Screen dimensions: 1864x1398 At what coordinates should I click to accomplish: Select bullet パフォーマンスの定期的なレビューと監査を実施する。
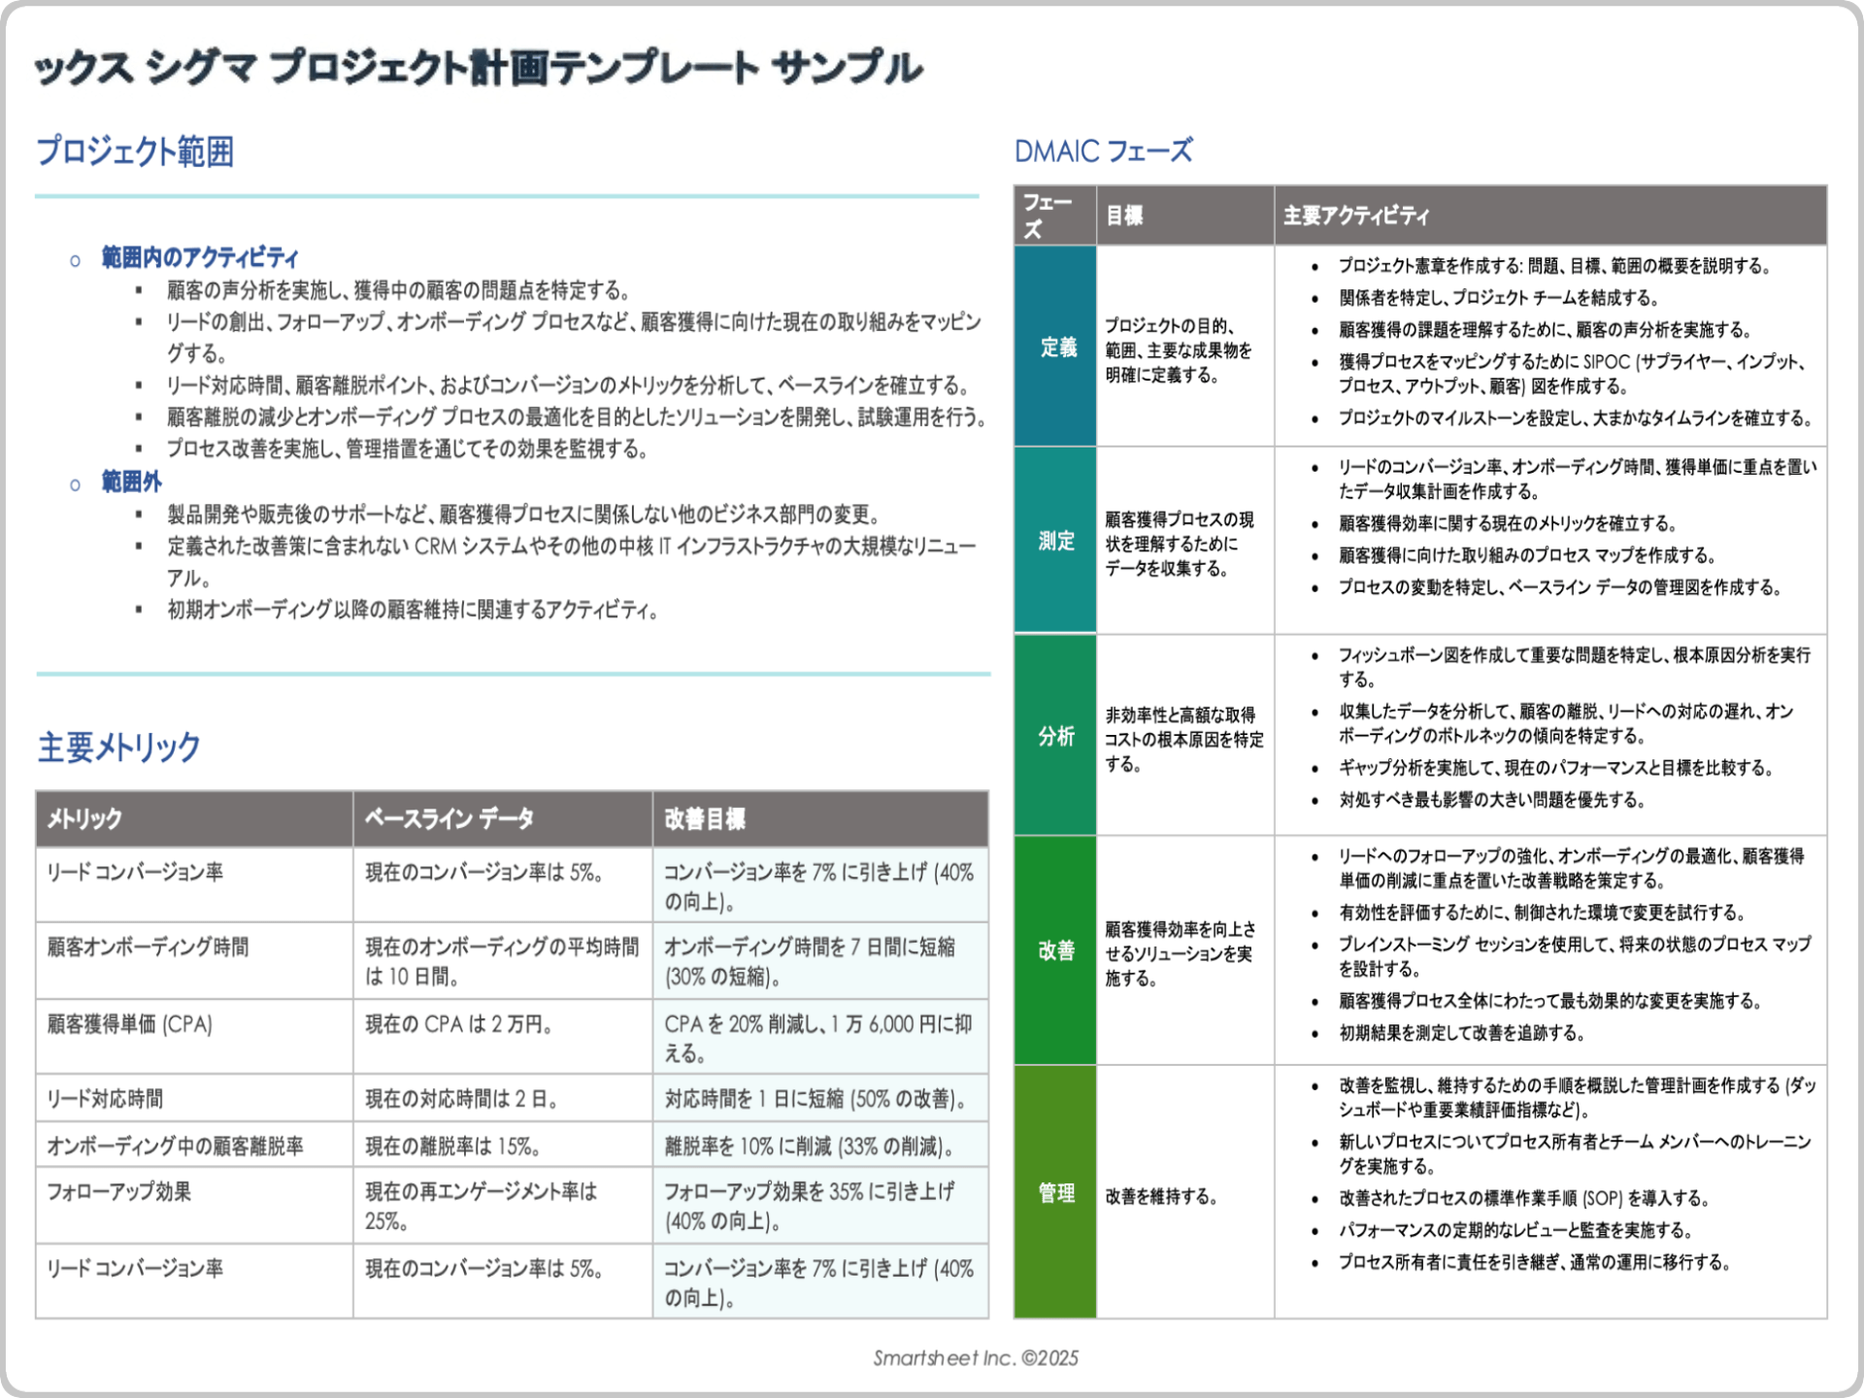pos(1515,1230)
